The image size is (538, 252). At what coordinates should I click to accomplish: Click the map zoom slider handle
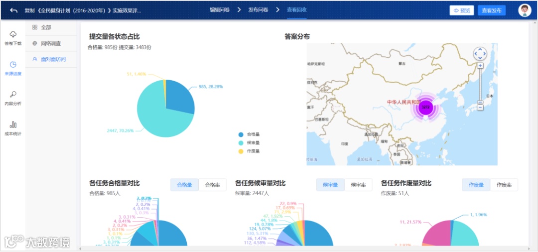(480, 102)
